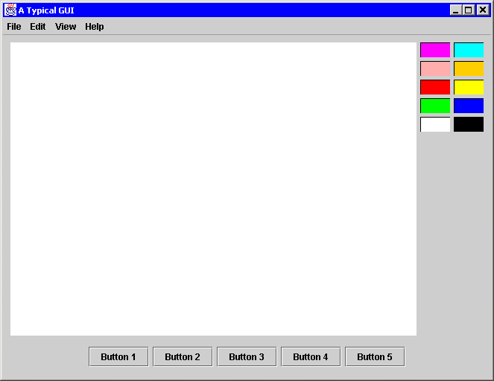Screen dimensions: 494x381
Task: Choose the yellow color swatch
Action: click(x=469, y=87)
